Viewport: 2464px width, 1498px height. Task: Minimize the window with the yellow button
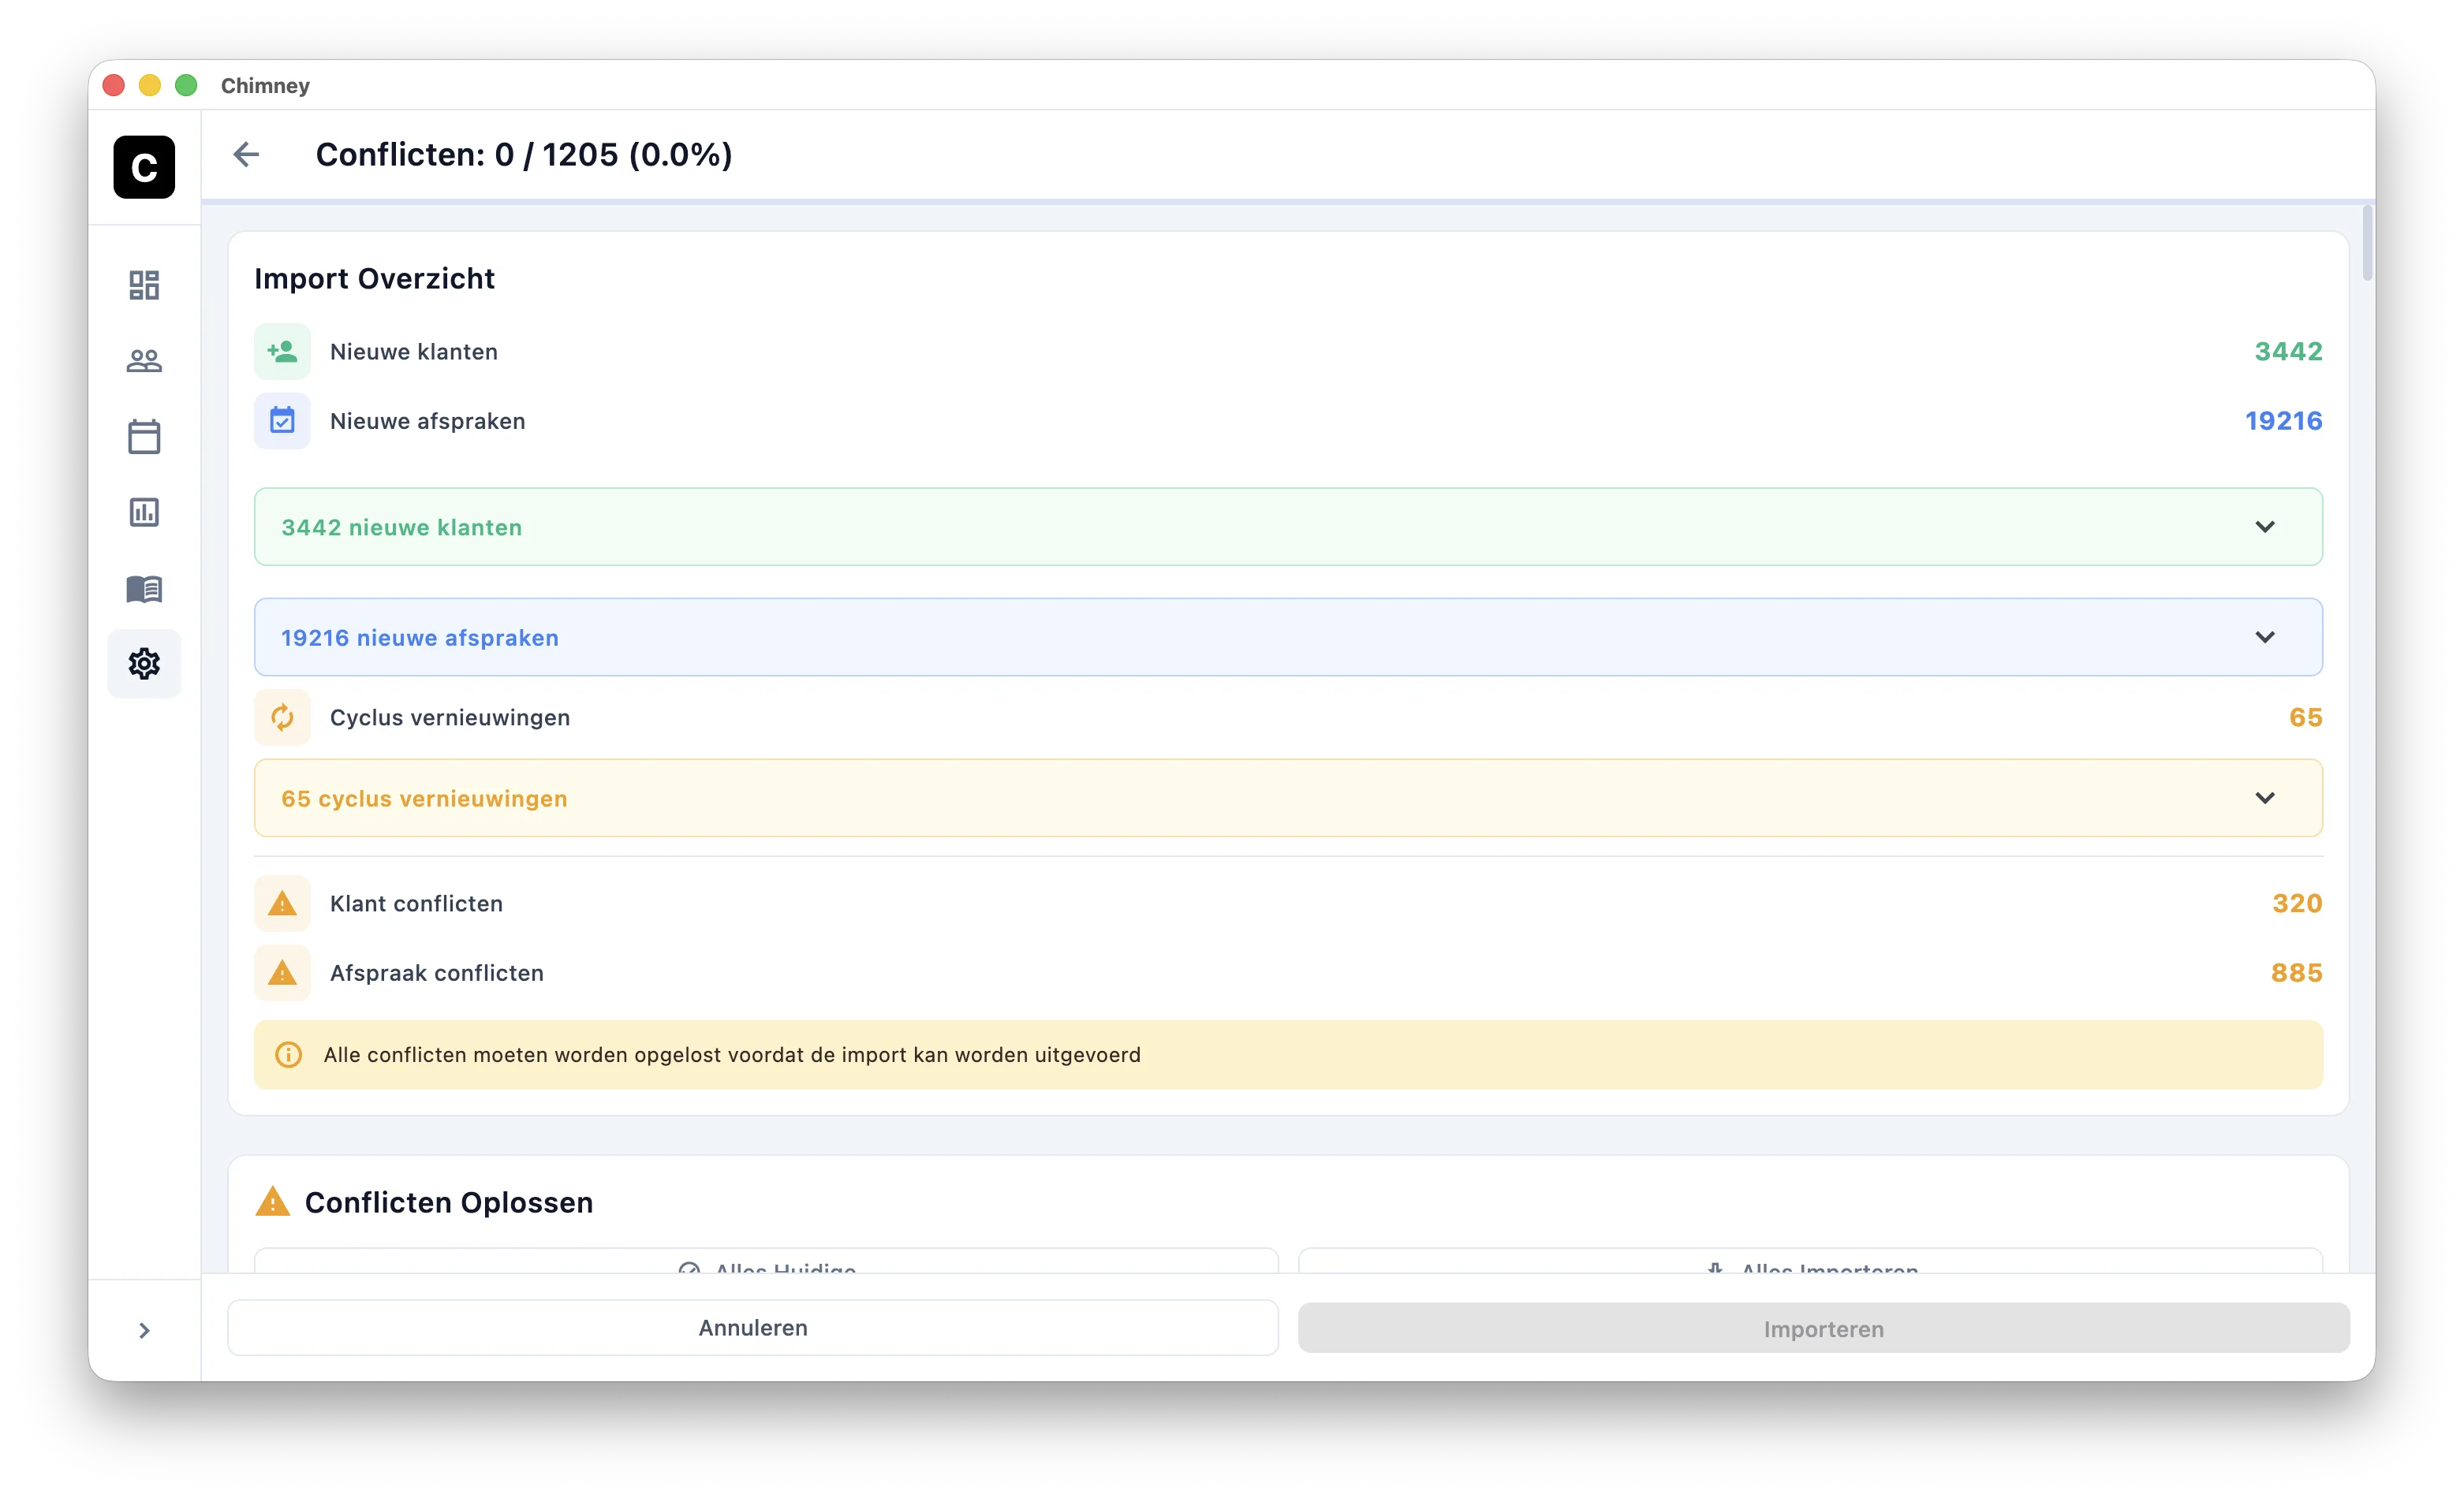pos(150,85)
